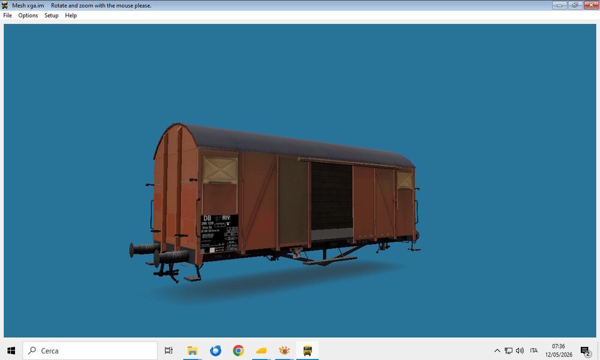
Task: Switch to Google Chrome in the taskbar
Action: point(238,350)
